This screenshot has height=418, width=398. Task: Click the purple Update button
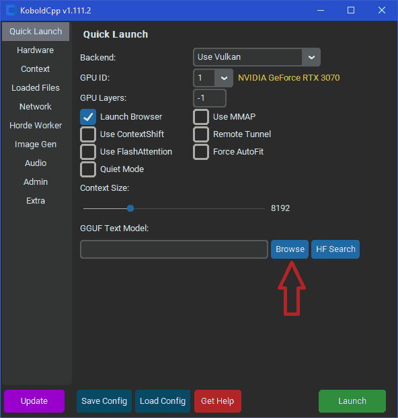34,401
